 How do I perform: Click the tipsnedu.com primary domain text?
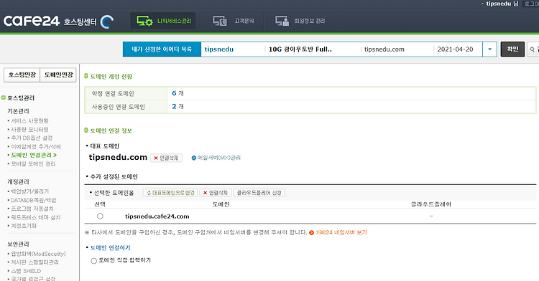(118, 157)
